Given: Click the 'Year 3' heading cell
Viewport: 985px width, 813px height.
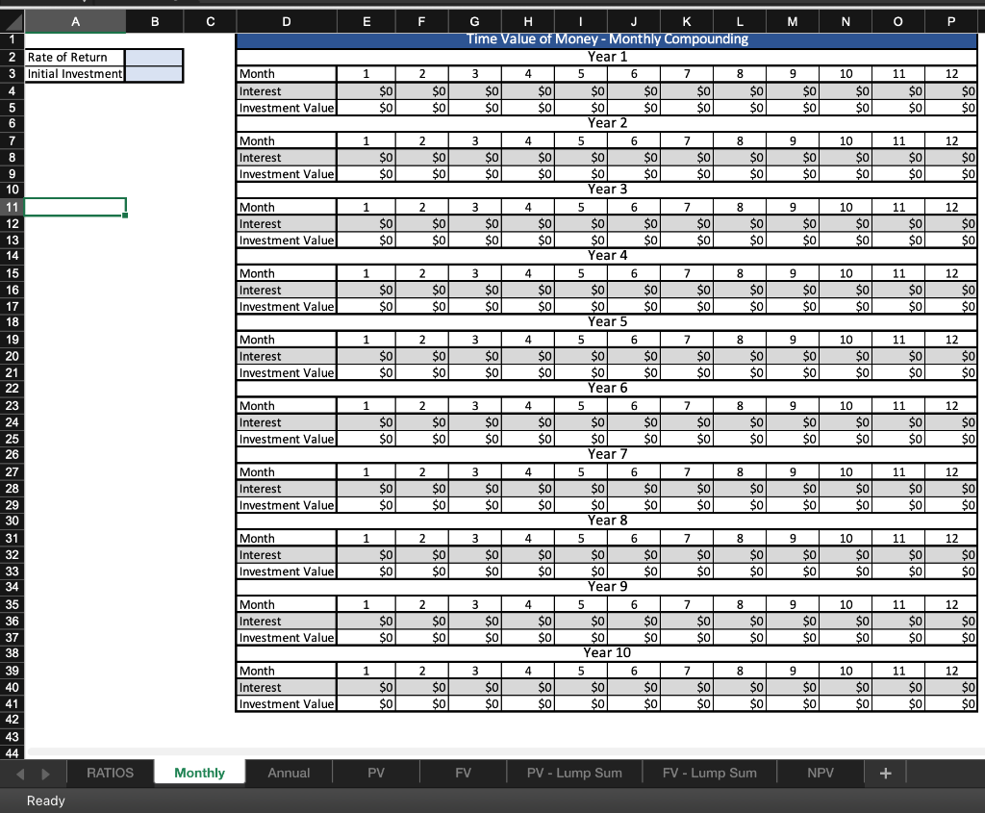Looking at the screenshot, I should 607,190.
